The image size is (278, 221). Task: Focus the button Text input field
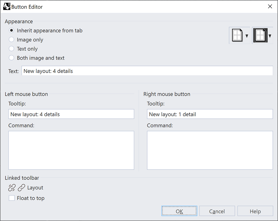coord(147,71)
